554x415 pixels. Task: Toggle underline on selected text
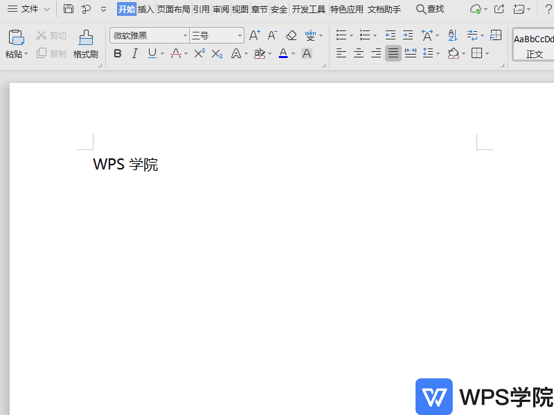[151, 53]
